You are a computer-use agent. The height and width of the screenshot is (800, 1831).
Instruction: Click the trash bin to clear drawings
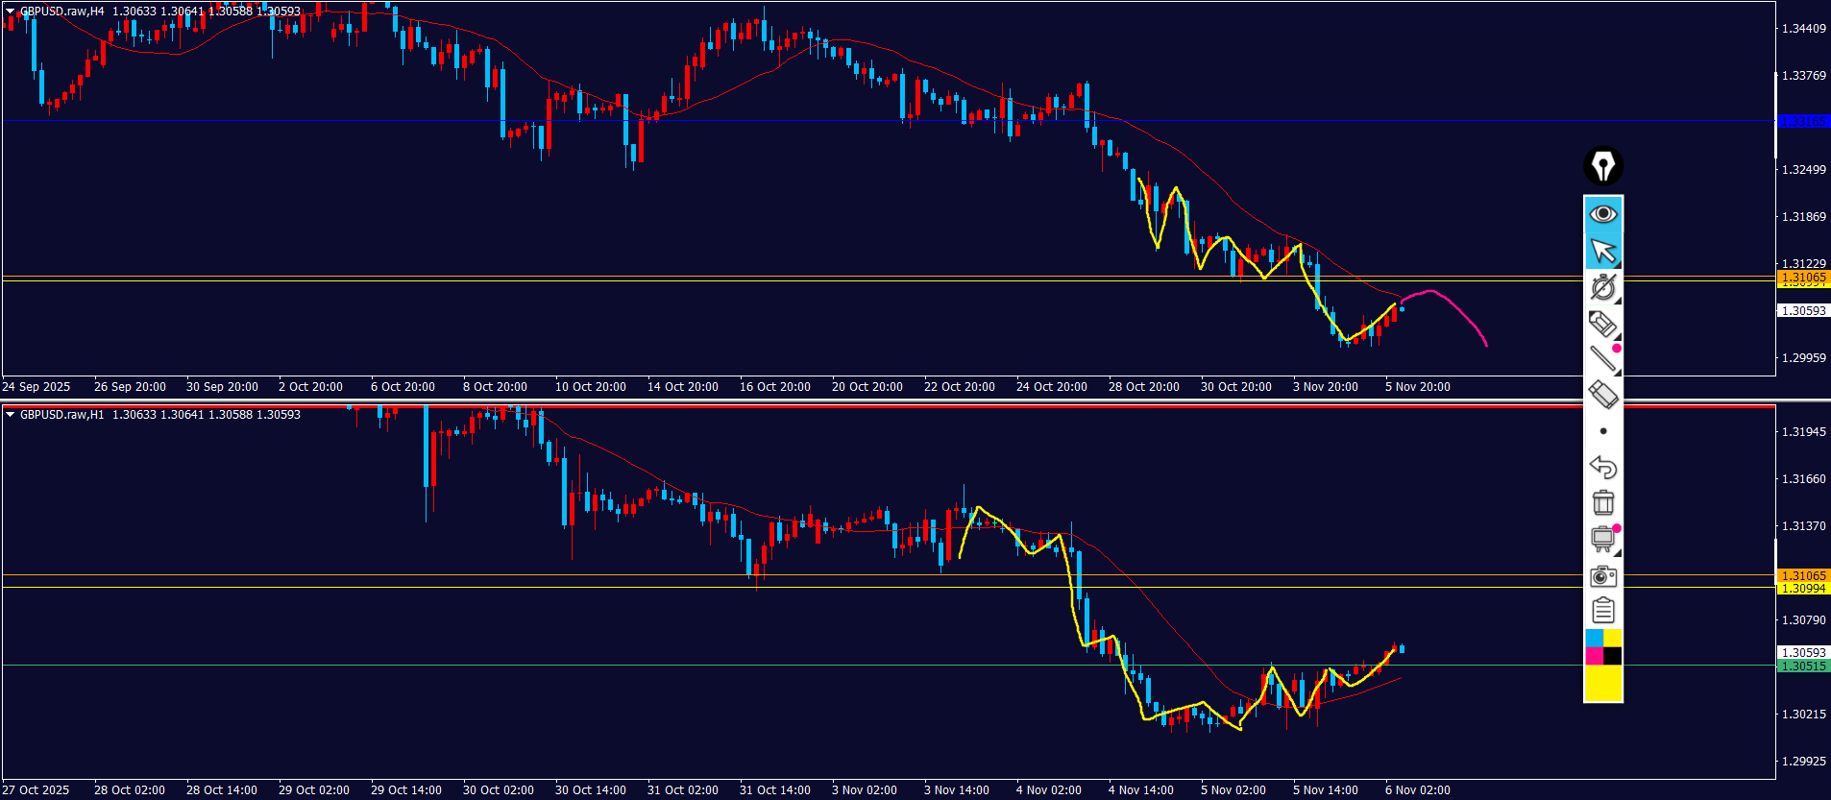(x=1602, y=502)
